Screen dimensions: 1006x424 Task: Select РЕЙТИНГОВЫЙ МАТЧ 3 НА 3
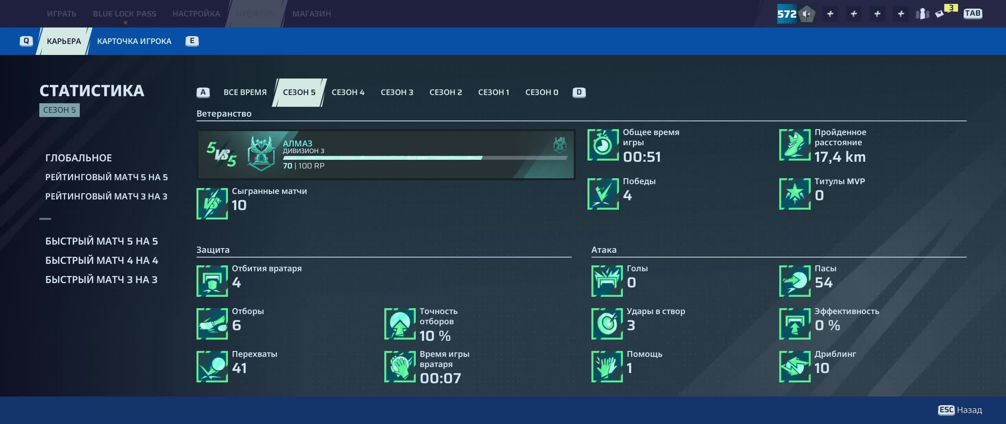tap(106, 196)
